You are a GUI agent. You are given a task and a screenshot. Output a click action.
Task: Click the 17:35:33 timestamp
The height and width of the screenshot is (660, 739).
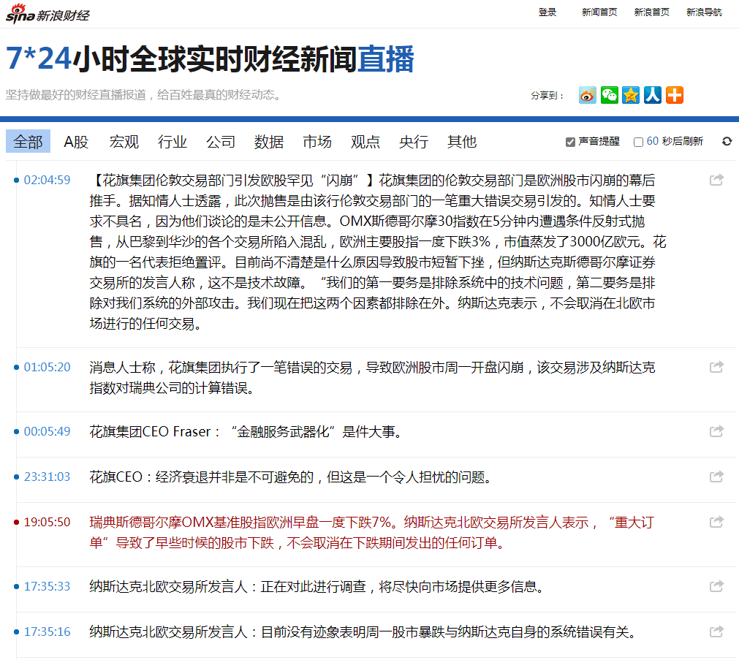pos(47,586)
